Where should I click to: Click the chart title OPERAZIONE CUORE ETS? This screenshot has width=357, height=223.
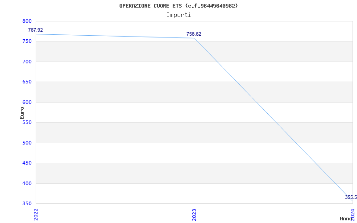tap(178, 6)
